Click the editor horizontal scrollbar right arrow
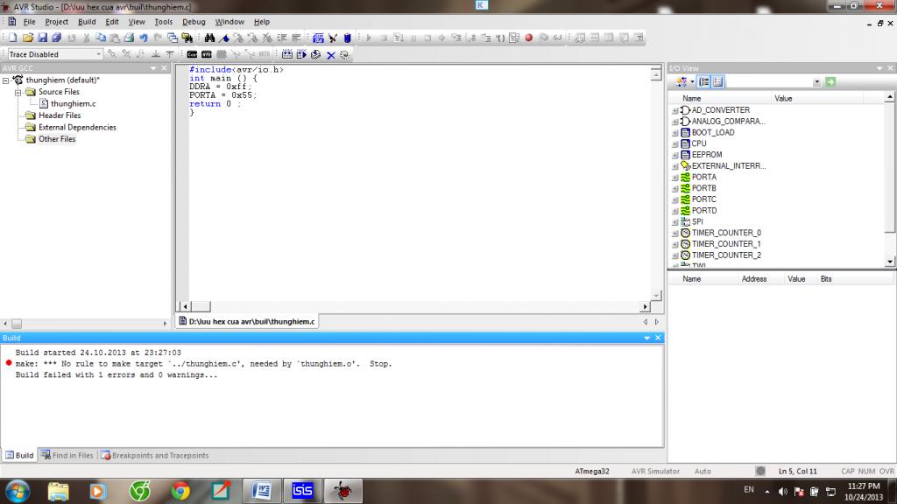Image resolution: width=897 pixels, height=504 pixels. click(646, 307)
